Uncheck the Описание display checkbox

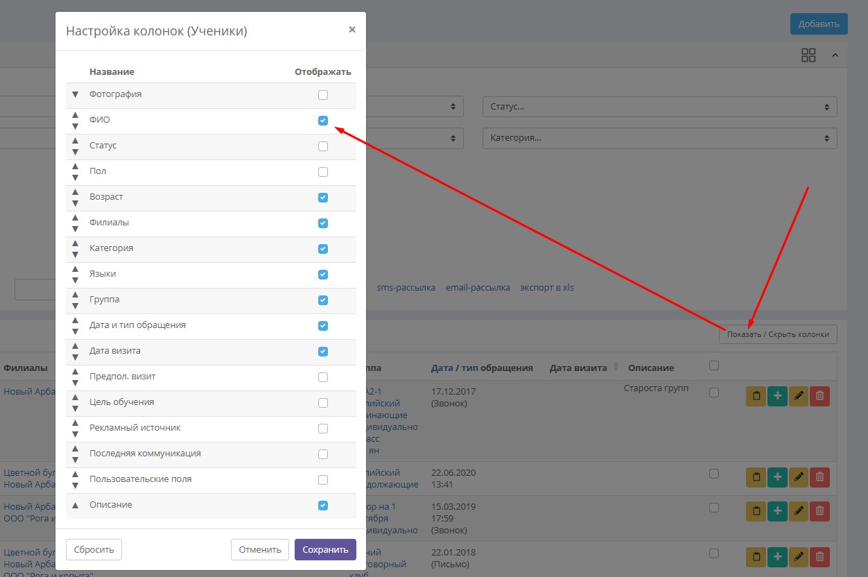[323, 506]
